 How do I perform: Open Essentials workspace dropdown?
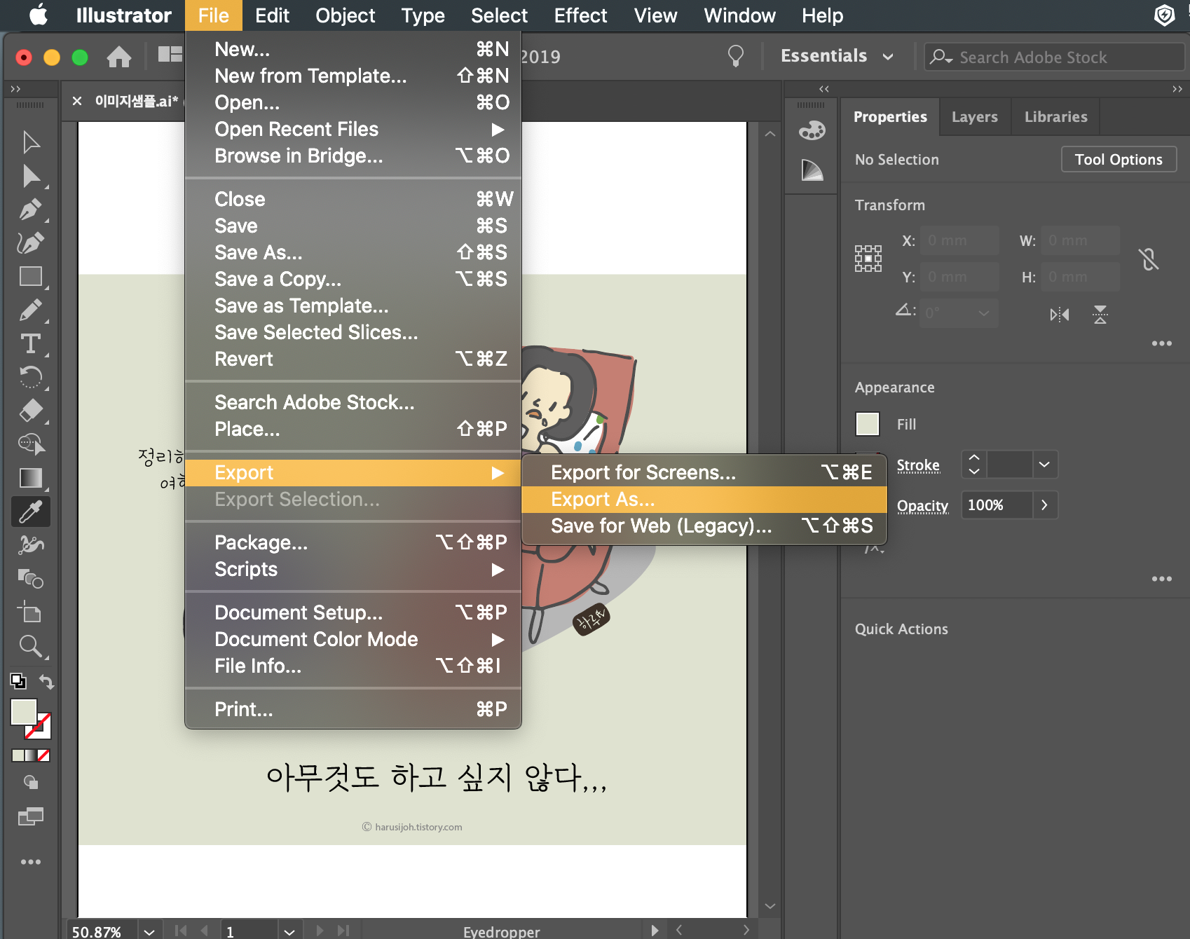(837, 56)
